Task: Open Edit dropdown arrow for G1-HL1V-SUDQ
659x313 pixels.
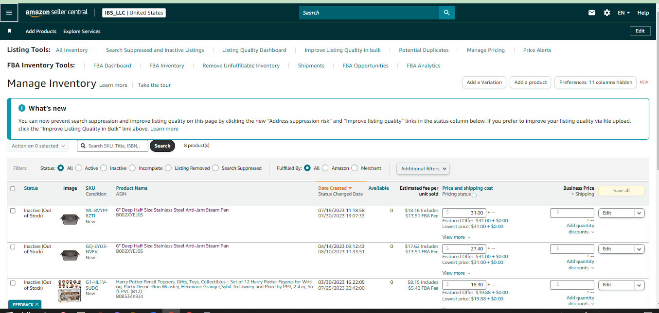Action: [640, 285]
